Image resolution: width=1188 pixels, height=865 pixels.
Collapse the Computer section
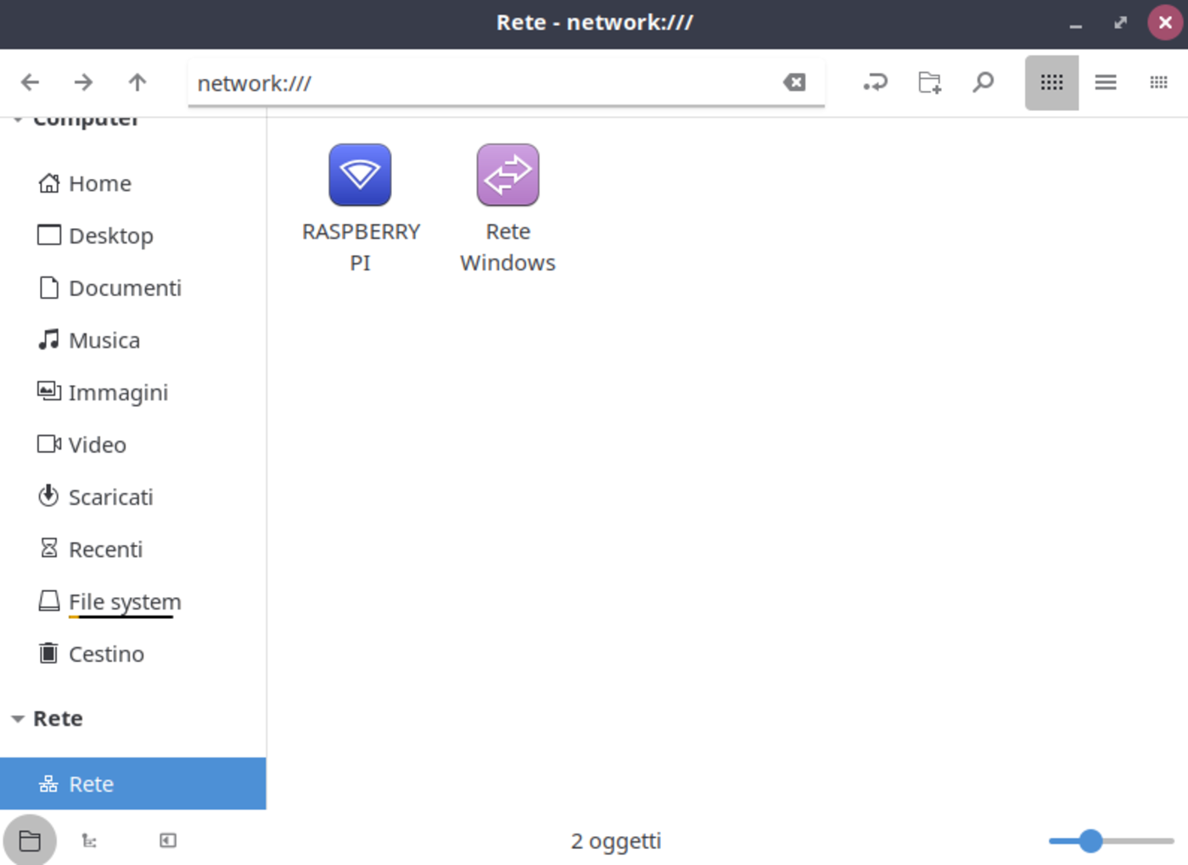17,119
